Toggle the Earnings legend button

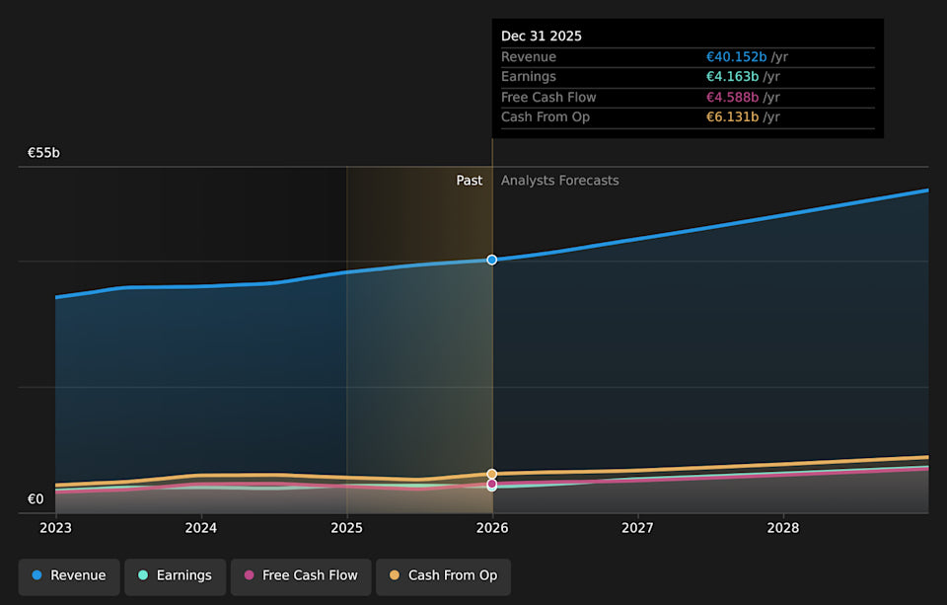176,576
